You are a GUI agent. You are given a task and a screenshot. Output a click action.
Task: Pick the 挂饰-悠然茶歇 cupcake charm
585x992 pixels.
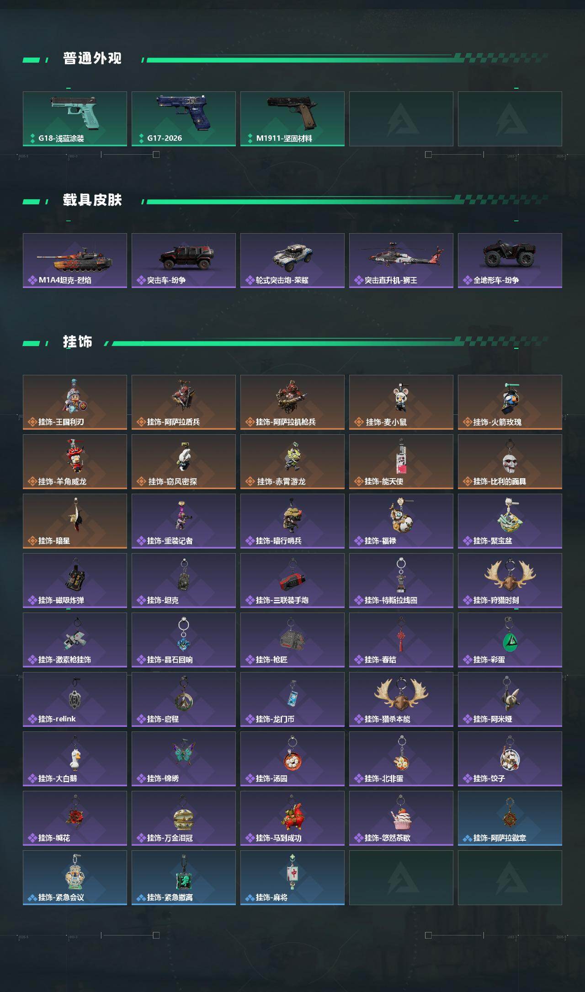point(401,818)
